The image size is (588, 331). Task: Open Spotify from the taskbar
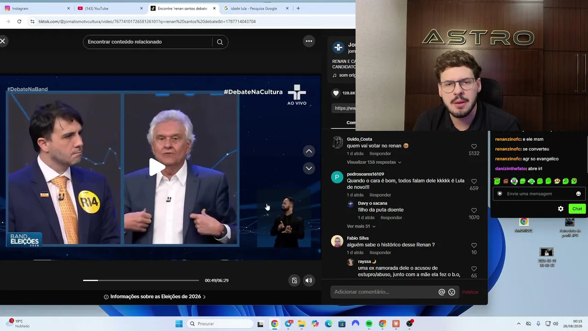[369, 324]
